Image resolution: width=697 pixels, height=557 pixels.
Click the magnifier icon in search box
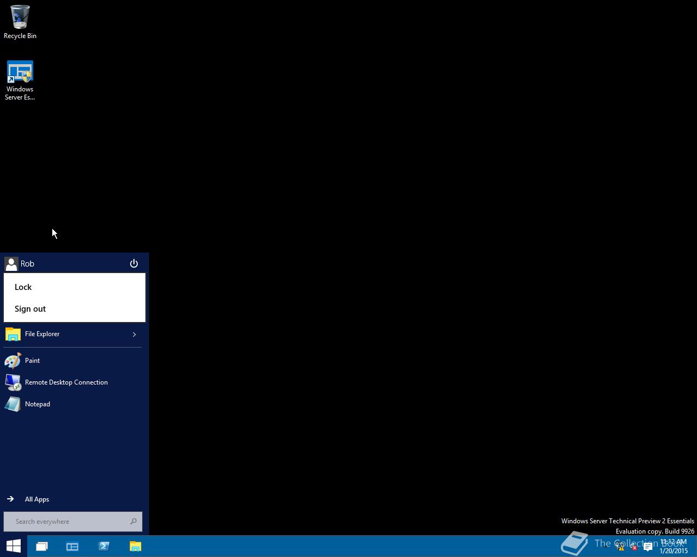[x=133, y=522]
